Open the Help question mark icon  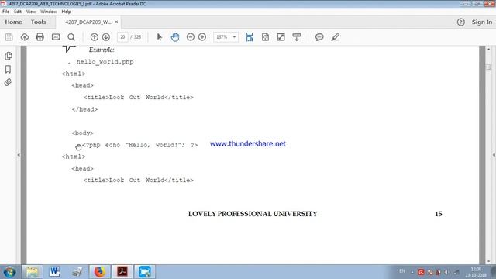pos(461,22)
